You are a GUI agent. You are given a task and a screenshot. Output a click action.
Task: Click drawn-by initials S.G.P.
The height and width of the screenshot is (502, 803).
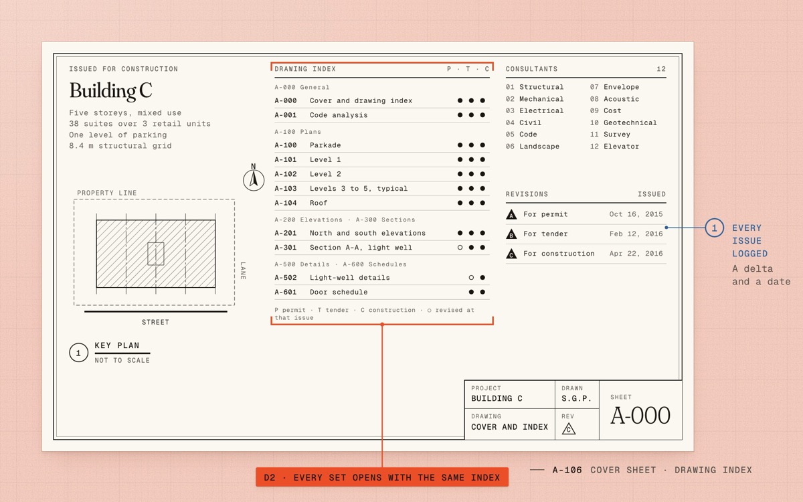click(576, 399)
